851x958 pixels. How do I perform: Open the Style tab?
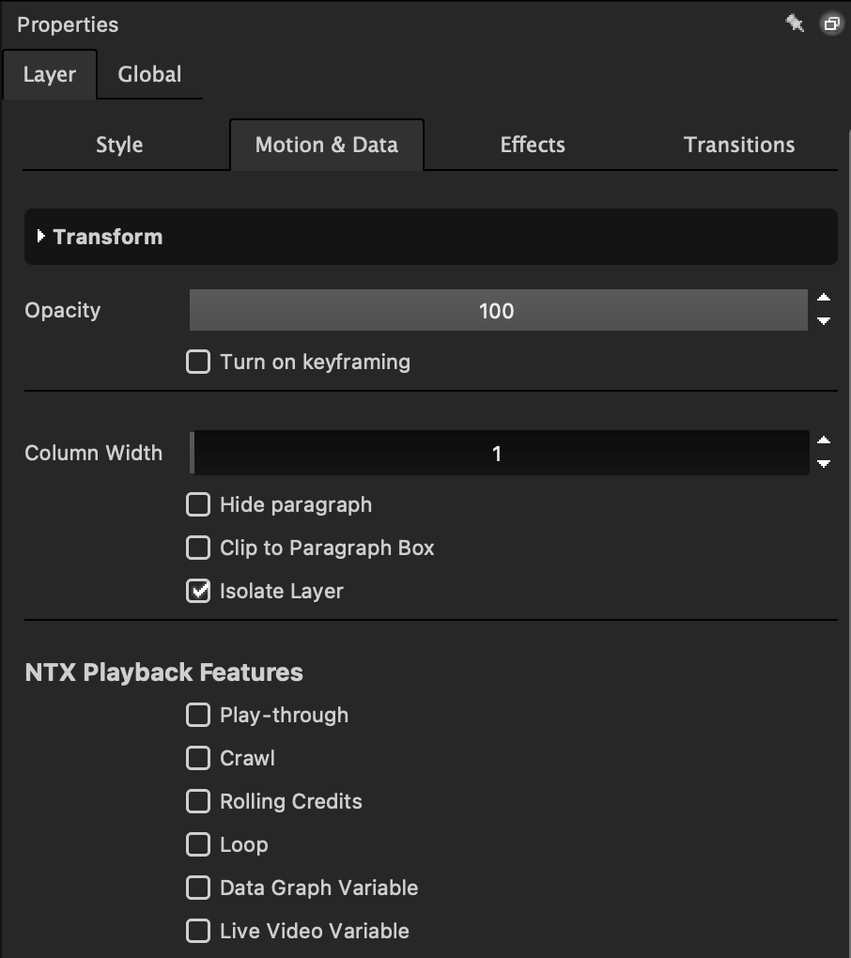tap(119, 145)
